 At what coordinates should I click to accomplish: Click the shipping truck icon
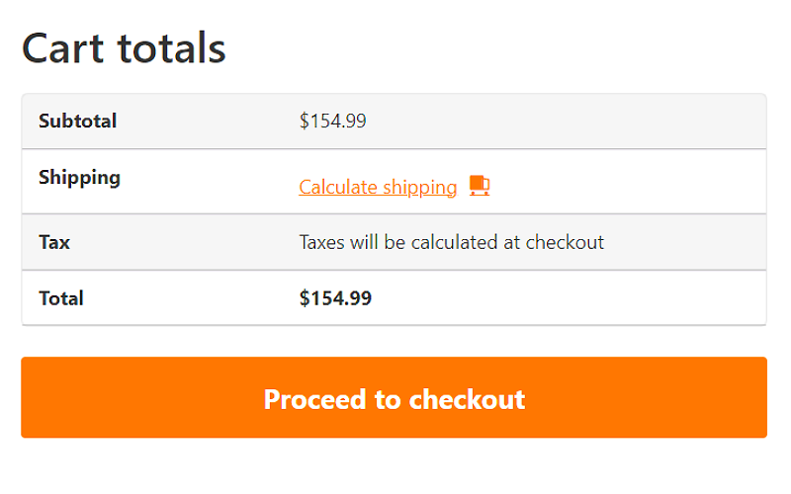click(x=480, y=186)
